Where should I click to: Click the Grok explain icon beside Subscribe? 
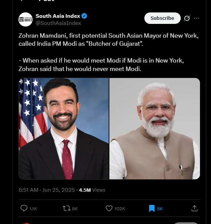(187, 18)
